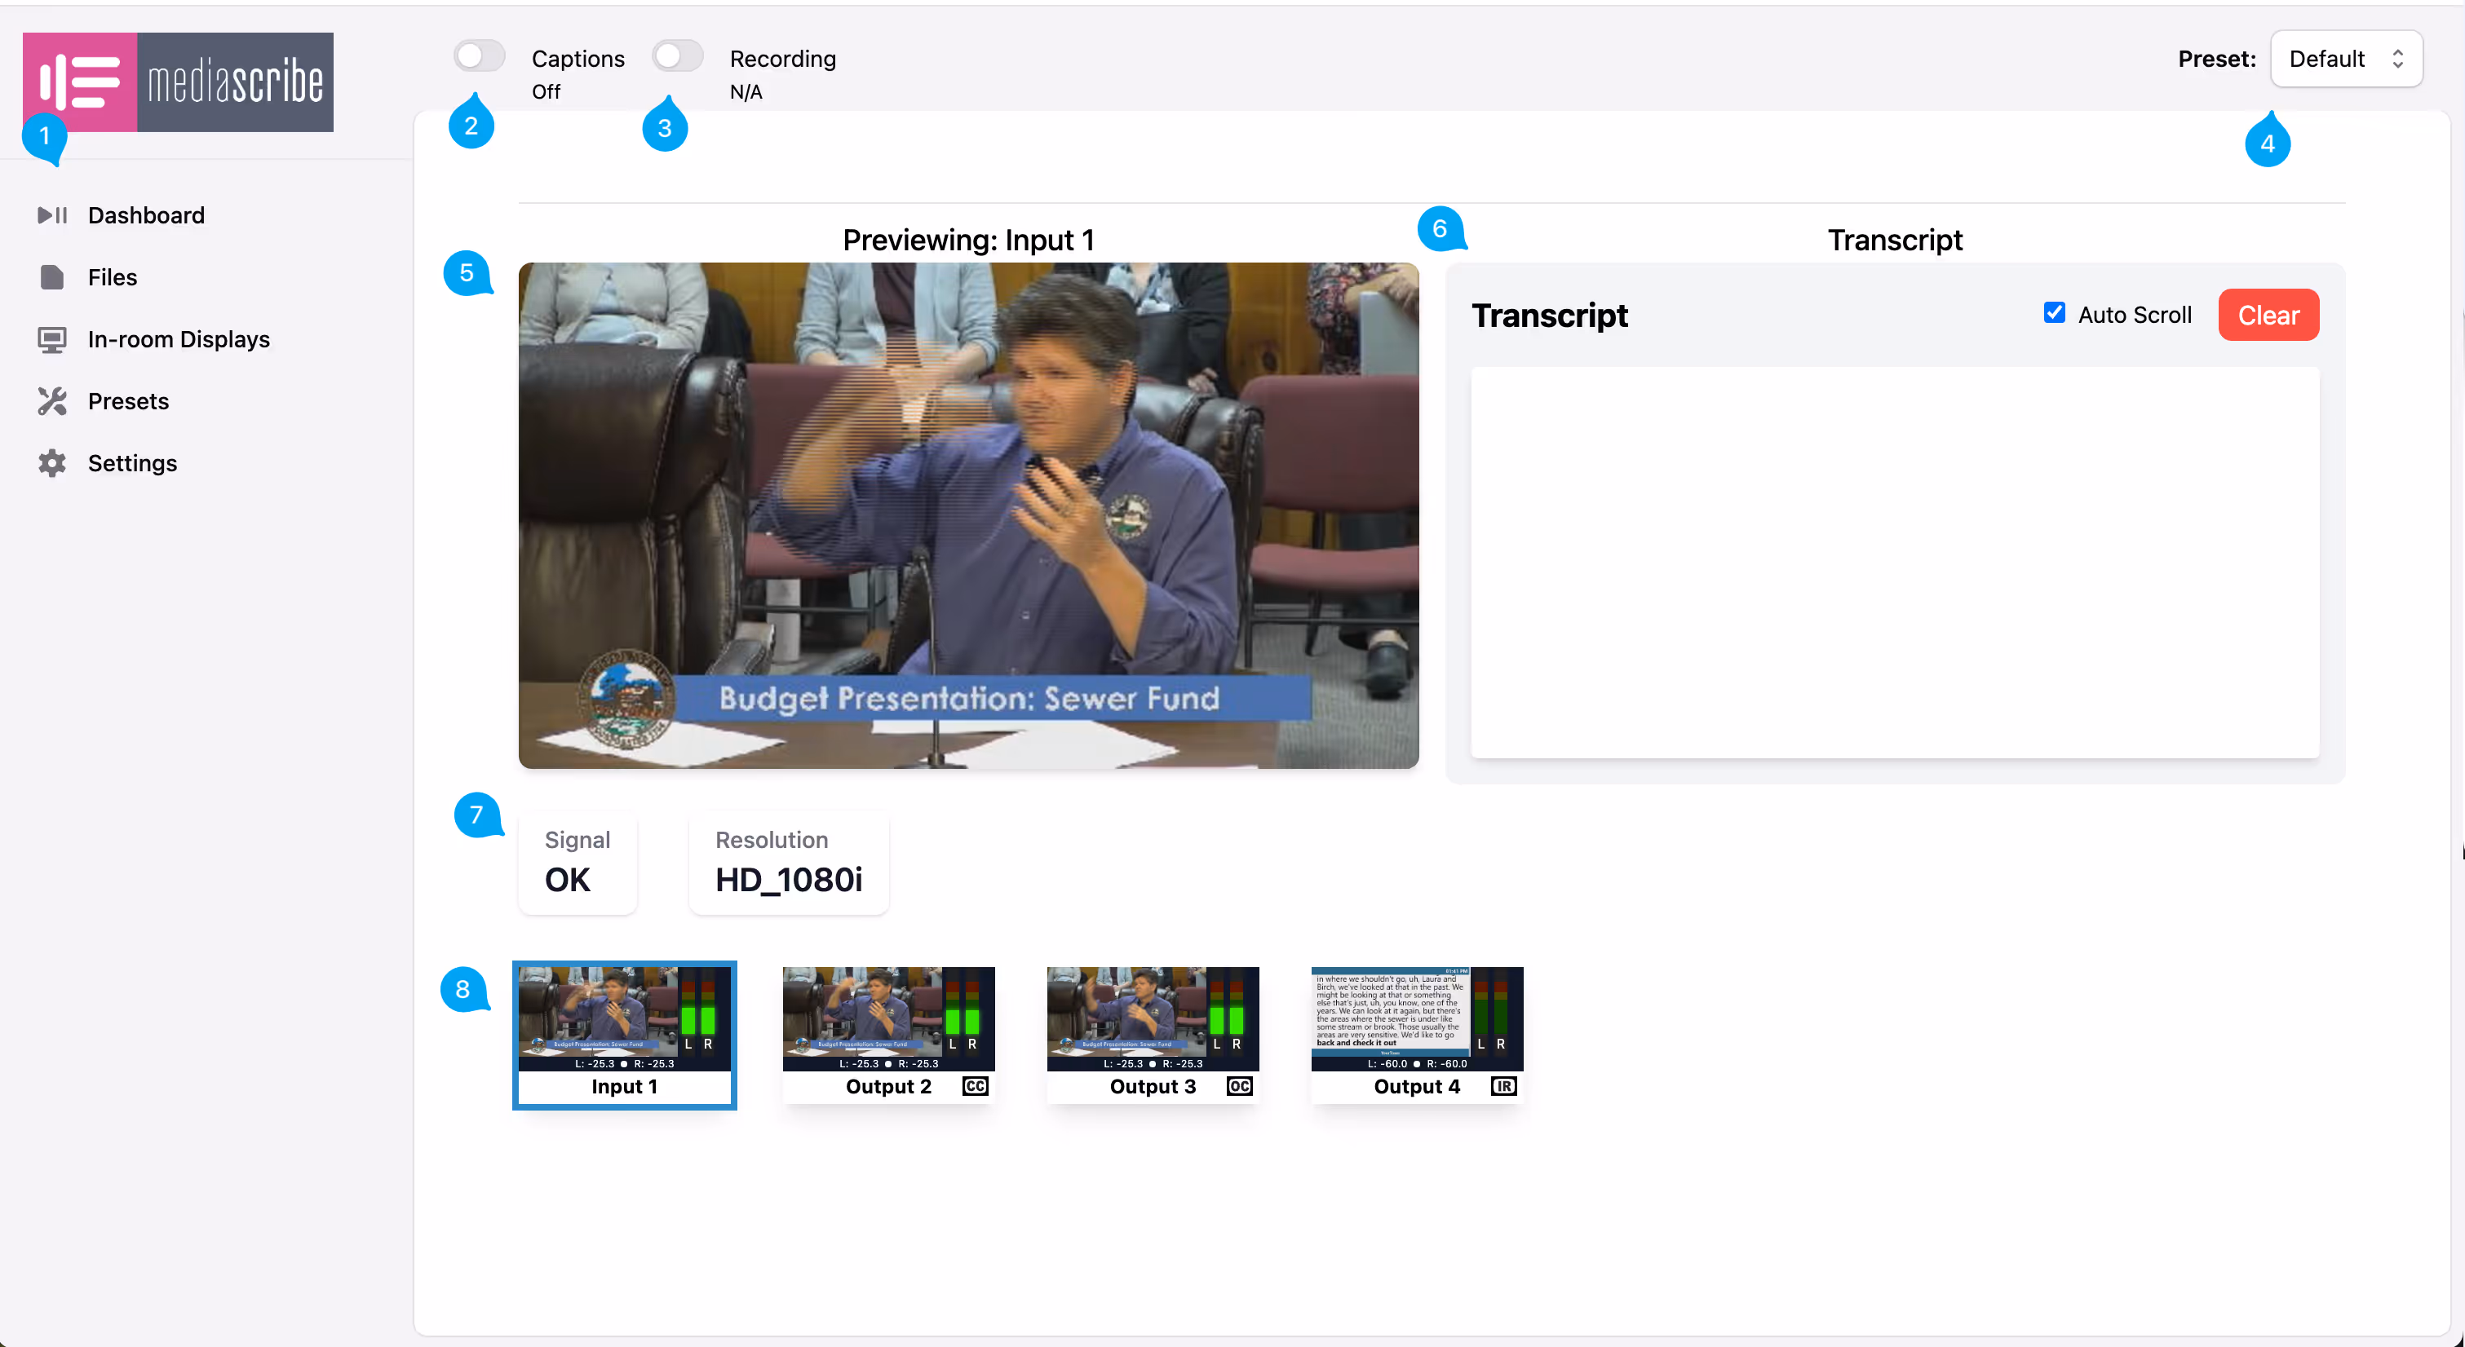Select the Dashboard play icon
This screenshot has height=1347, width=2465.
click(x=53, y=215)
